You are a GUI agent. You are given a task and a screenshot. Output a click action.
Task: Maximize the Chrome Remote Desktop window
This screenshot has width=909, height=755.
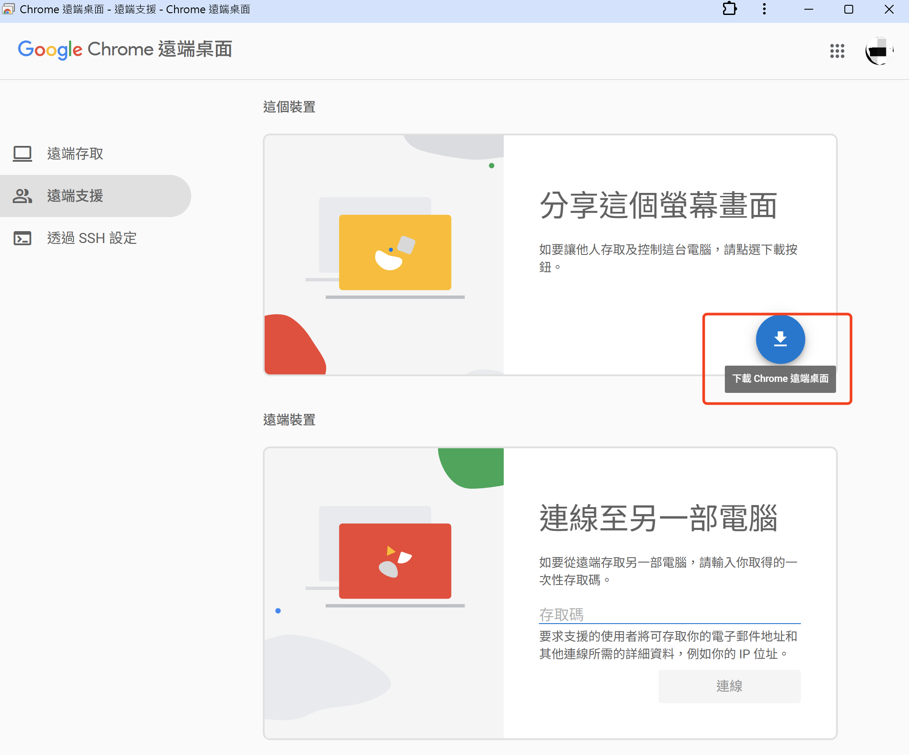click(x=849, y=9)
